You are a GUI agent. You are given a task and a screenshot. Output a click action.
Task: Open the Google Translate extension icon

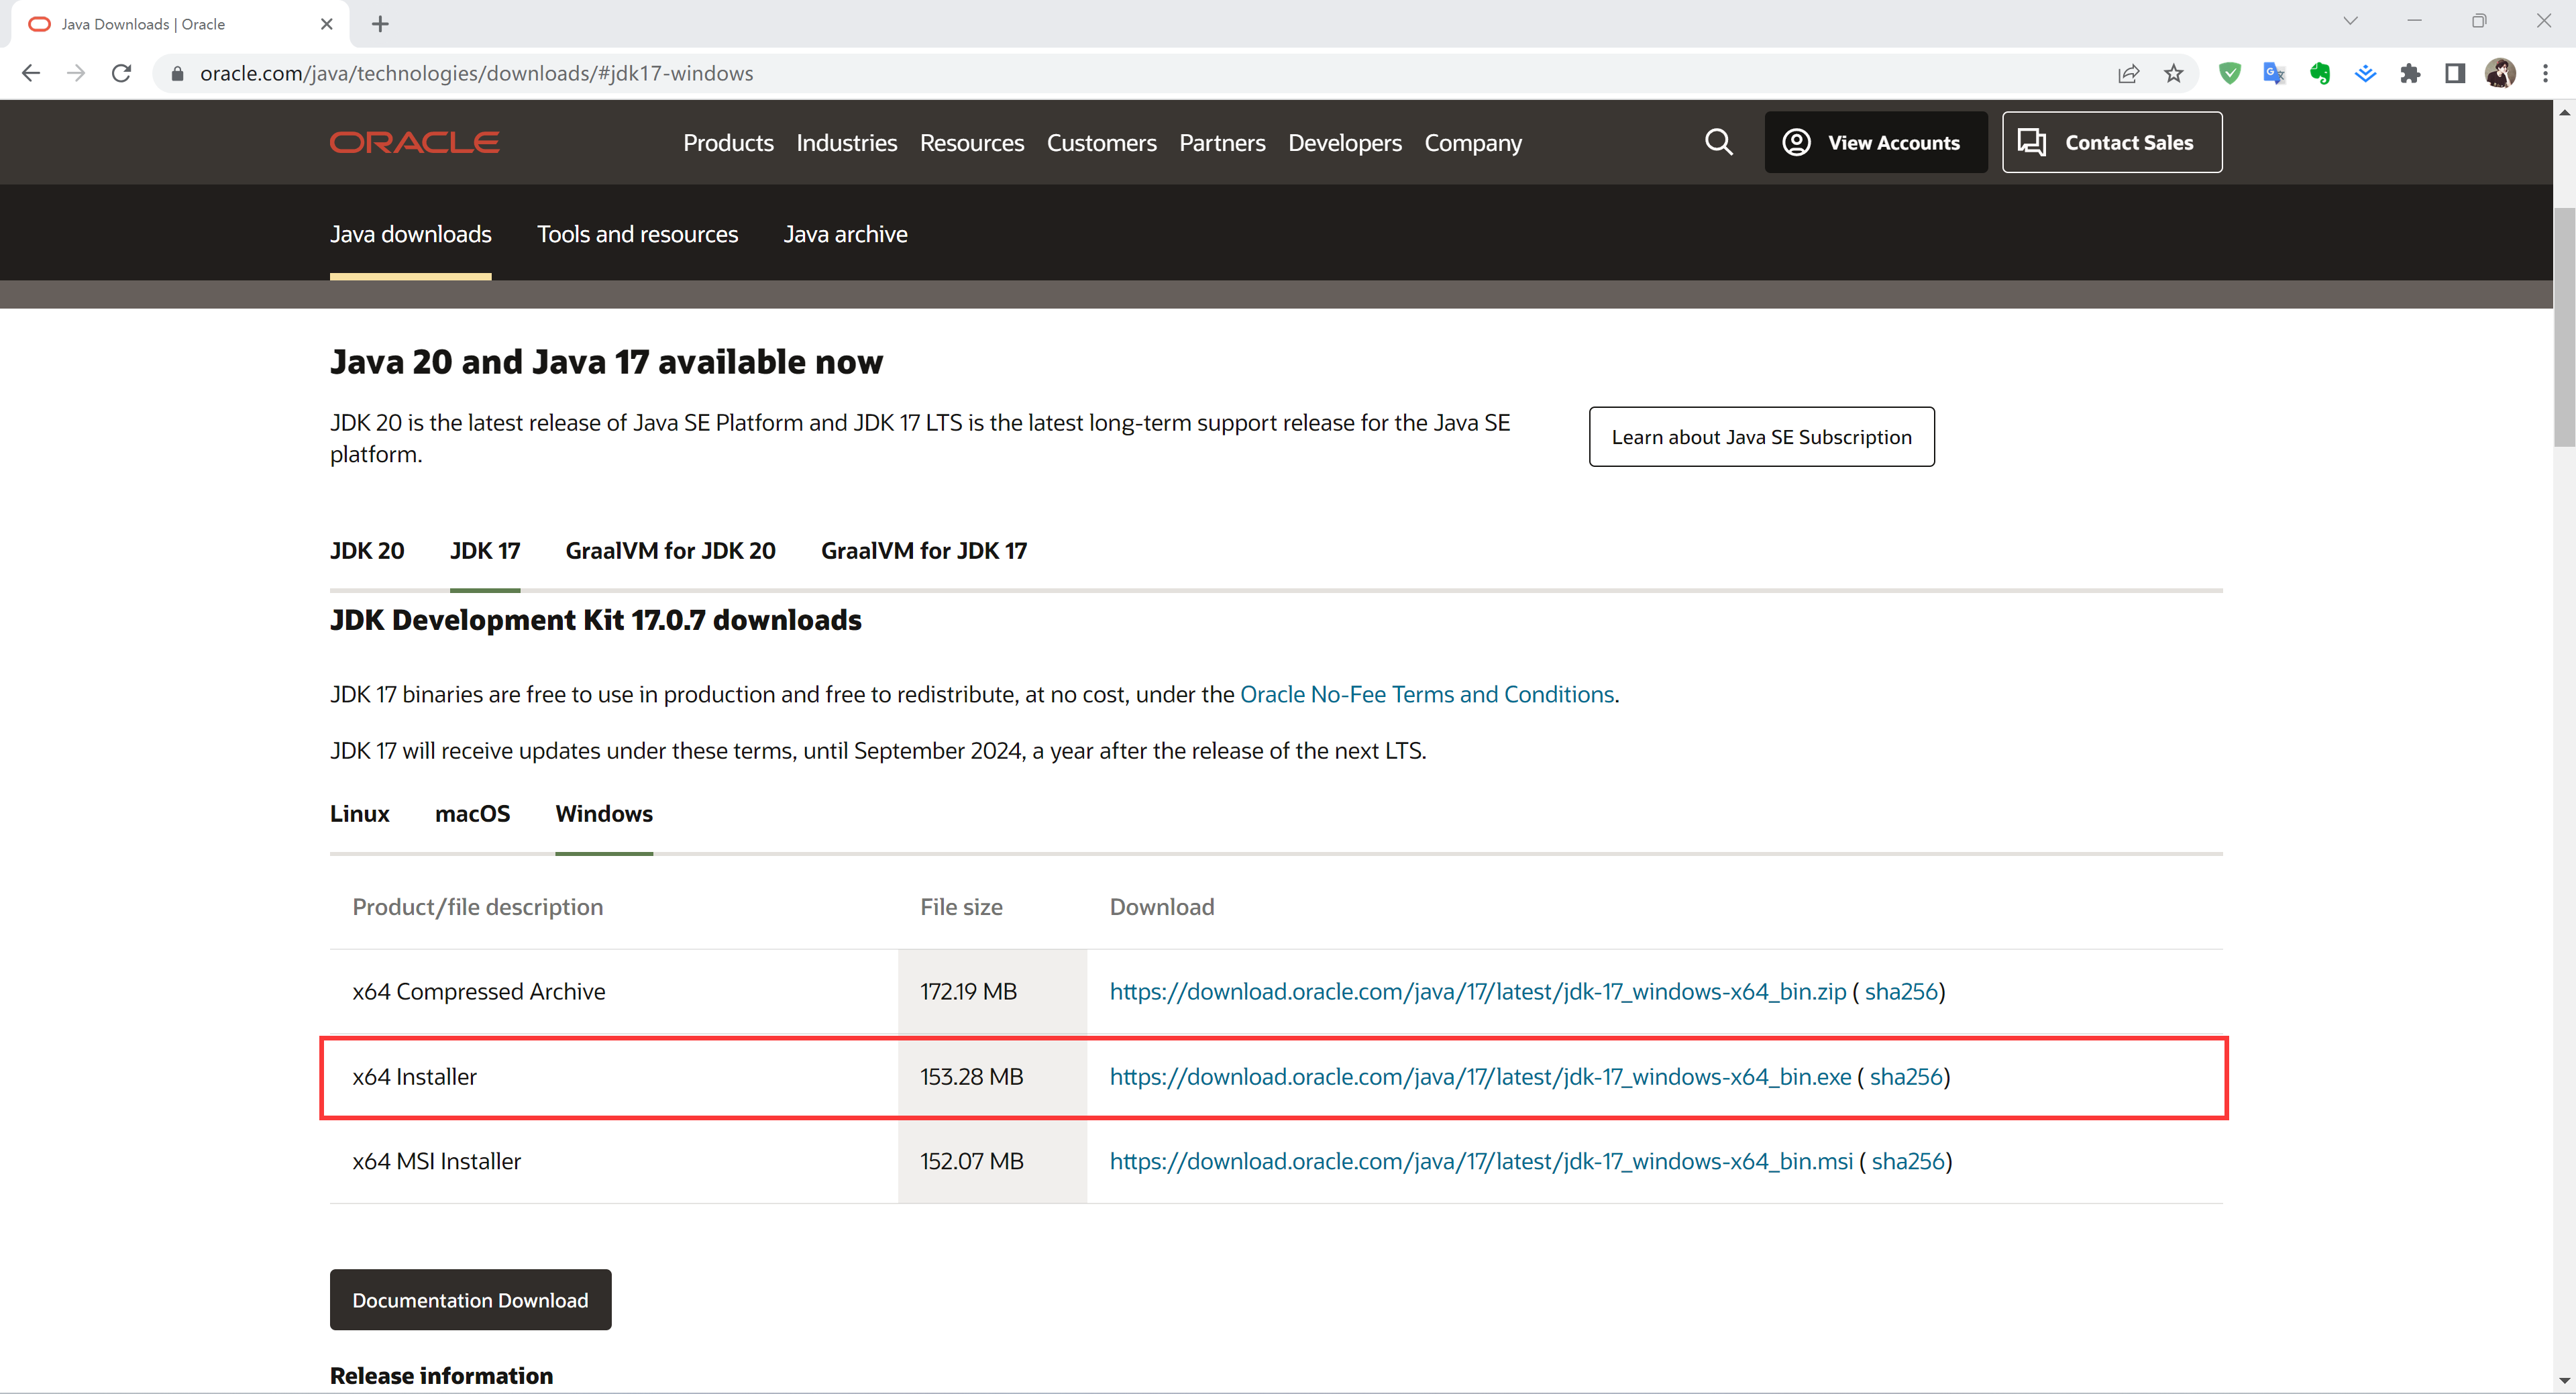[x=2274, y=73]
